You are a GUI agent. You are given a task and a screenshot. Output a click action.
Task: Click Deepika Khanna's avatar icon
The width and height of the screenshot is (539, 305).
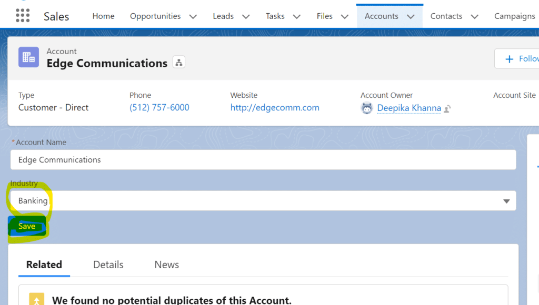[x=367, y=108]
